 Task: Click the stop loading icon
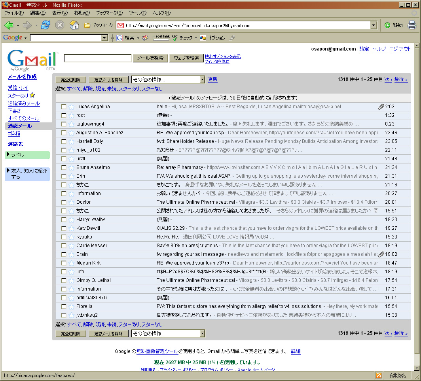click(x=60, y=25)
